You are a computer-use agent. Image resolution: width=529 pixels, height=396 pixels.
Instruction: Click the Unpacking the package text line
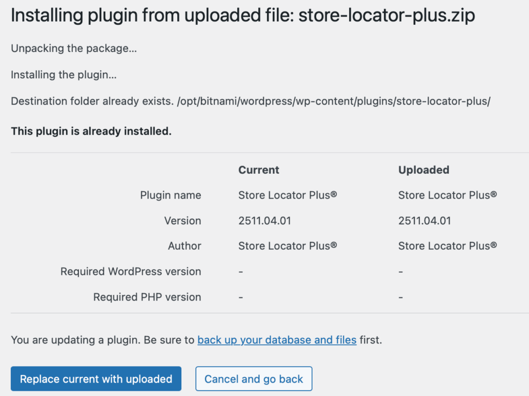click(74, 48)
